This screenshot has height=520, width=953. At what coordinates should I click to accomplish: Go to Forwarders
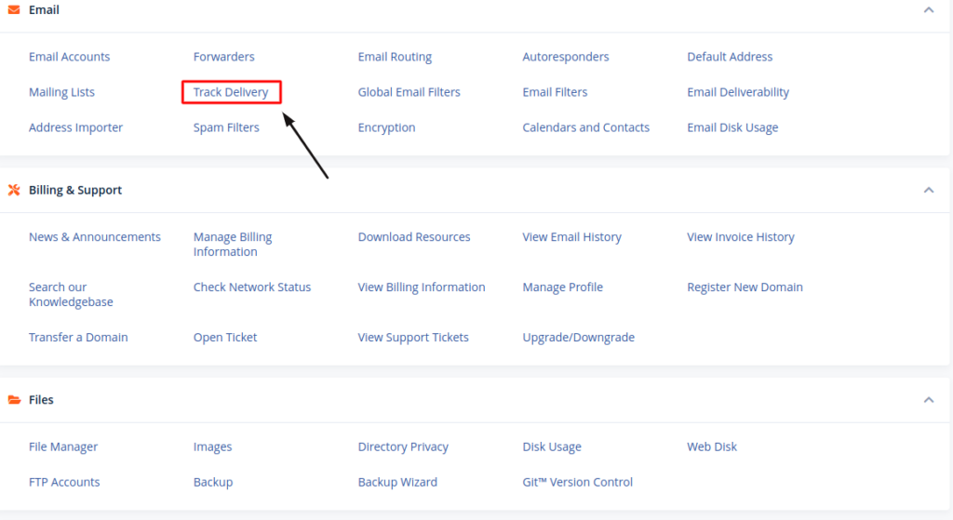pos(223,57)
